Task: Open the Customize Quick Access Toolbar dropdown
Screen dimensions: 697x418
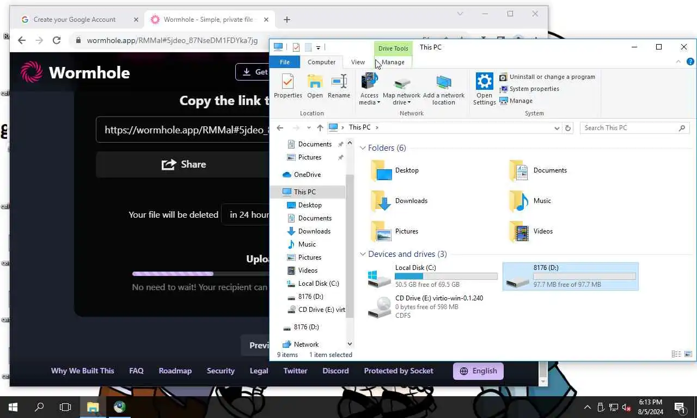Action: 318,47
